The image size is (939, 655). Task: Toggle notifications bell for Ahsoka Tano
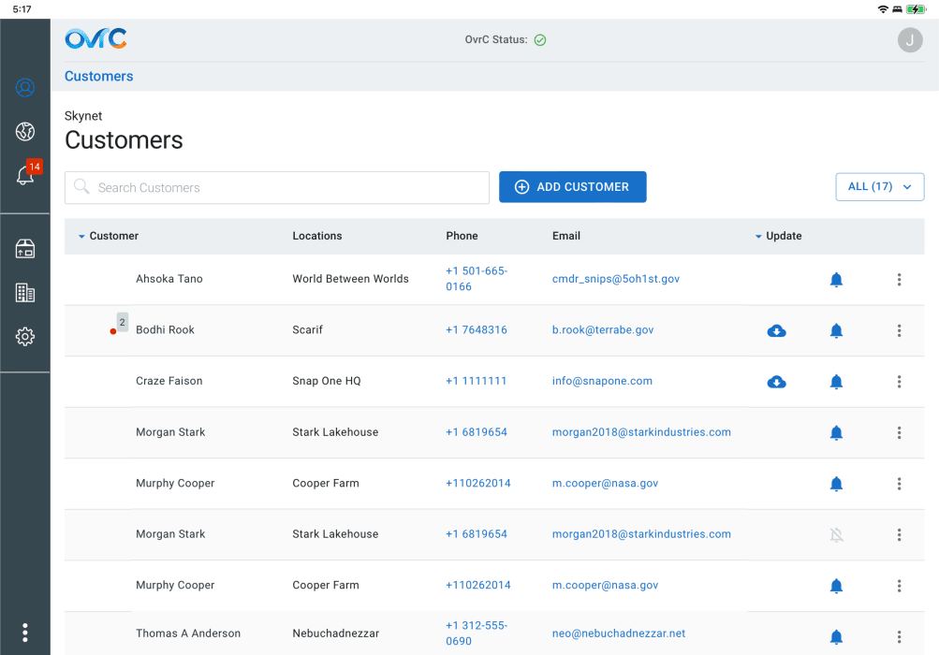pos(836,280)
